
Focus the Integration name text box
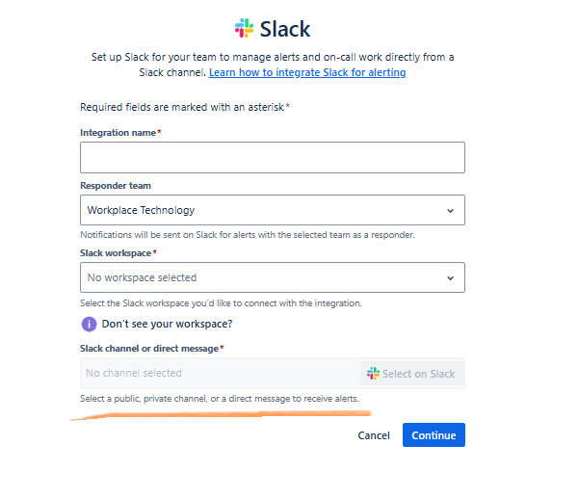click(273, 158)
